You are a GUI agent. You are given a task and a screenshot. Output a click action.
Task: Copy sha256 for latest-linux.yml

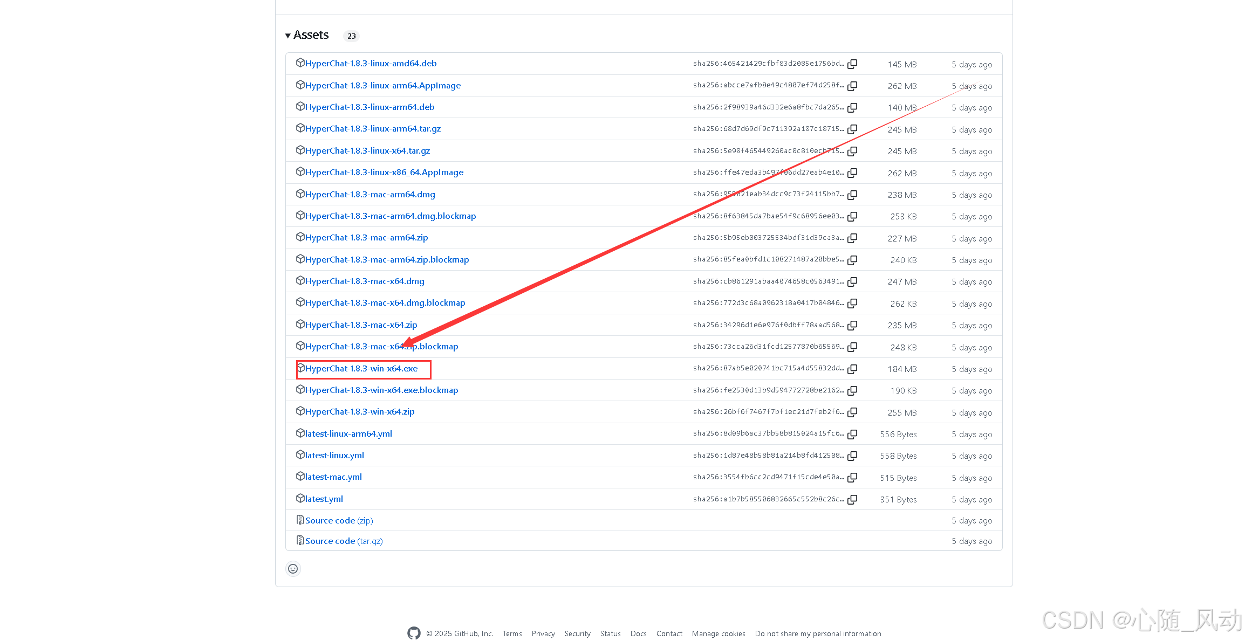point(852,456)
